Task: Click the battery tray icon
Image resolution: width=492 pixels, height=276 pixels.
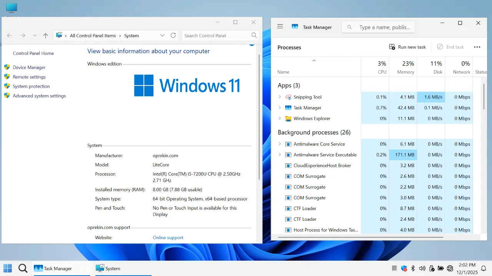Action: pyautogui.click(x=440, y=268)
